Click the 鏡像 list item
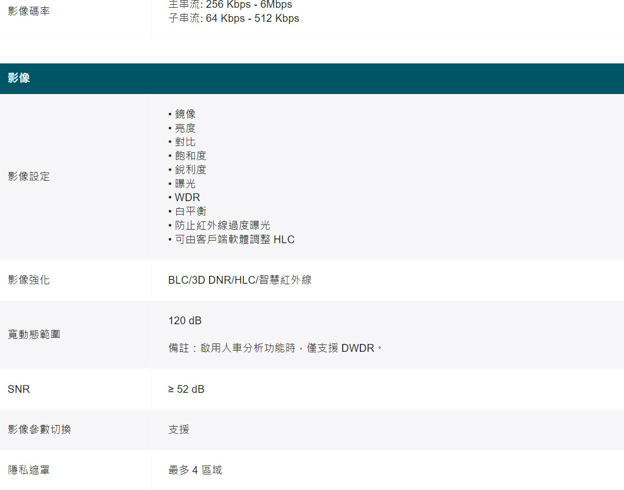Screen dimensions: 624x490 click(185, 114)
